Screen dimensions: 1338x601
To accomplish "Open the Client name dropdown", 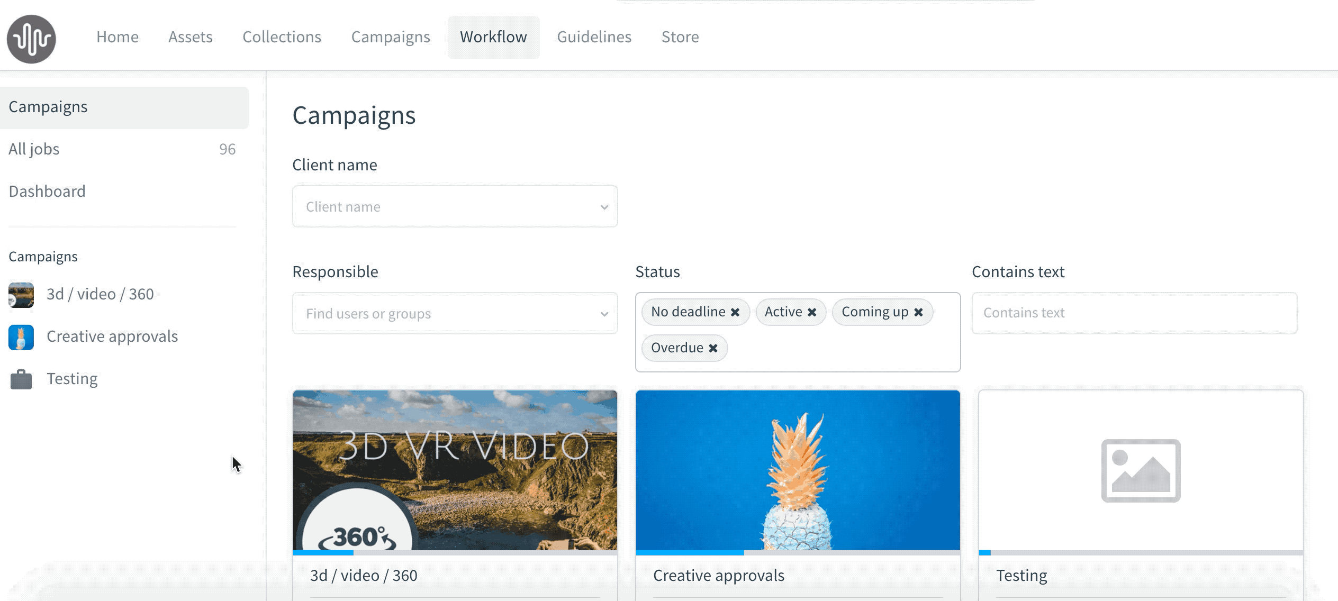I will (x=455, y=207).
